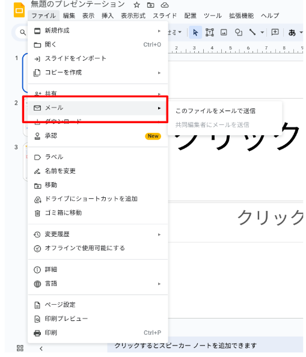Click ドライブにショートカットを追加
This screenshot has width=306, height=357.
(x=97, y=199)
